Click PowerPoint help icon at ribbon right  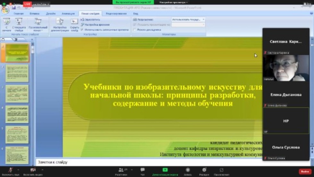coord(311,13)
